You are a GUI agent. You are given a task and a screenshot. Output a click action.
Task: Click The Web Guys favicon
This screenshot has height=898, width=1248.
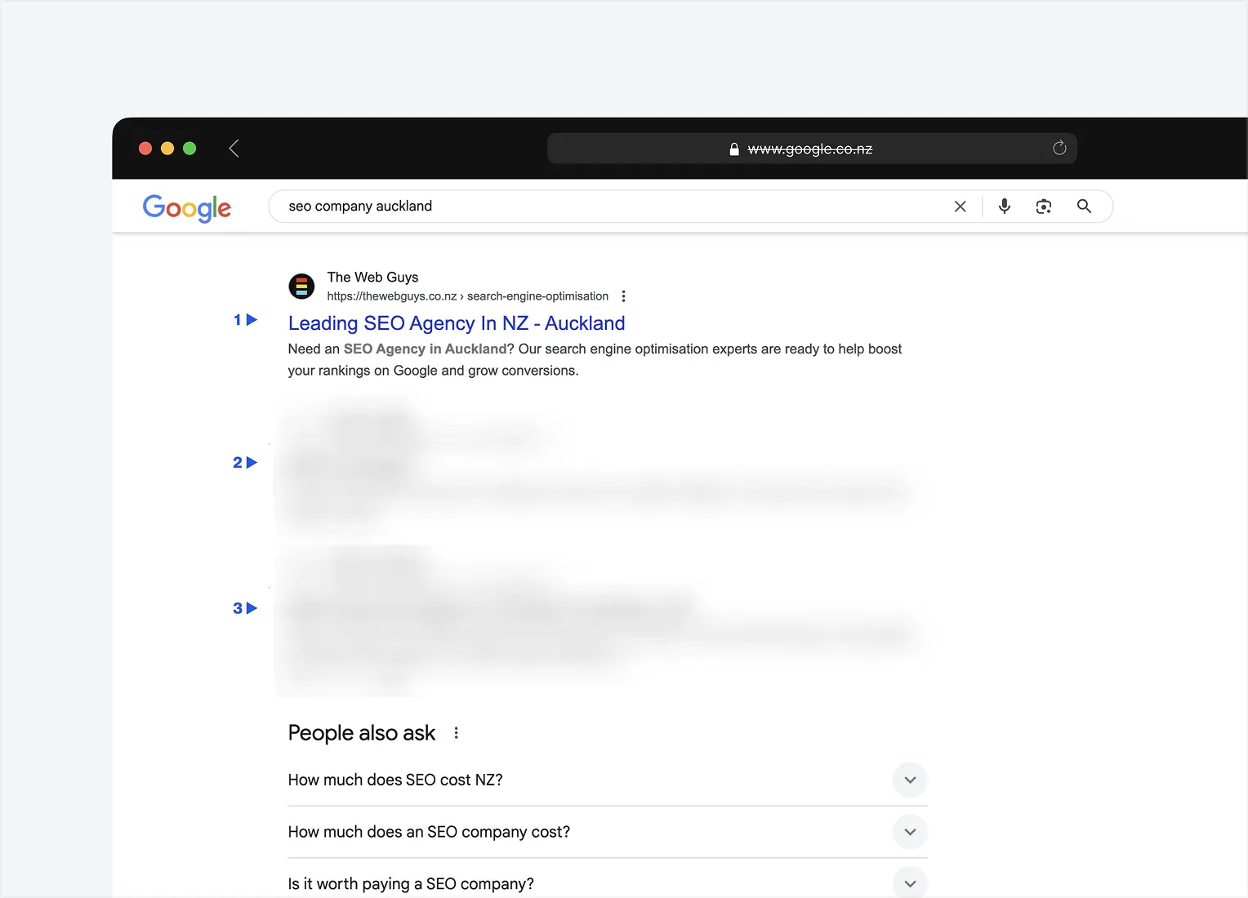[x=301, y=287]
